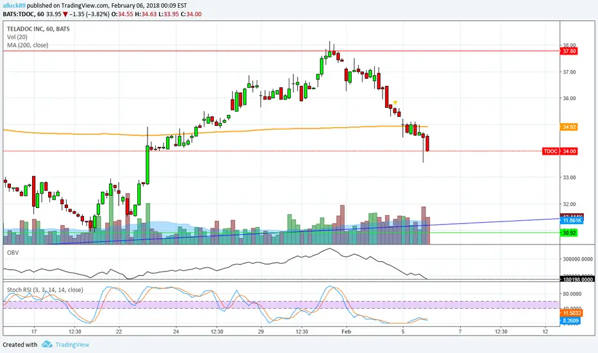
Task: Click the TradingView cloud logo icon
Action: click(47, 344)
